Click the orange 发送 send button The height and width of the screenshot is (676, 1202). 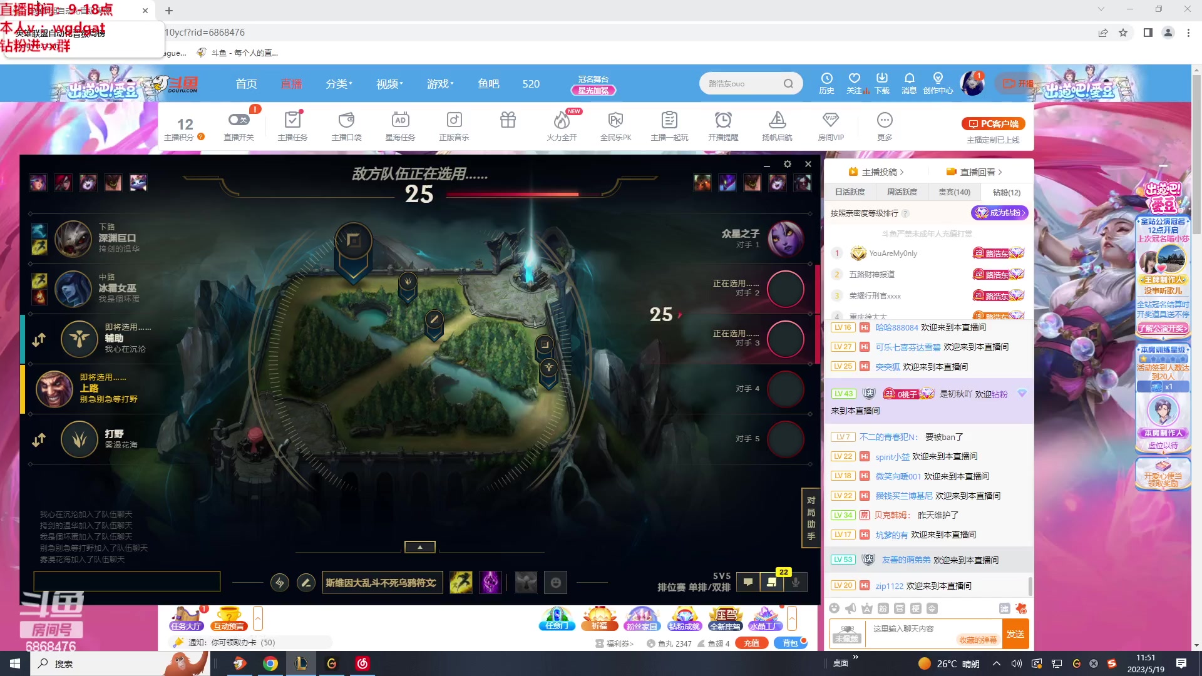pyautogui.click(x=1015, y=634)
